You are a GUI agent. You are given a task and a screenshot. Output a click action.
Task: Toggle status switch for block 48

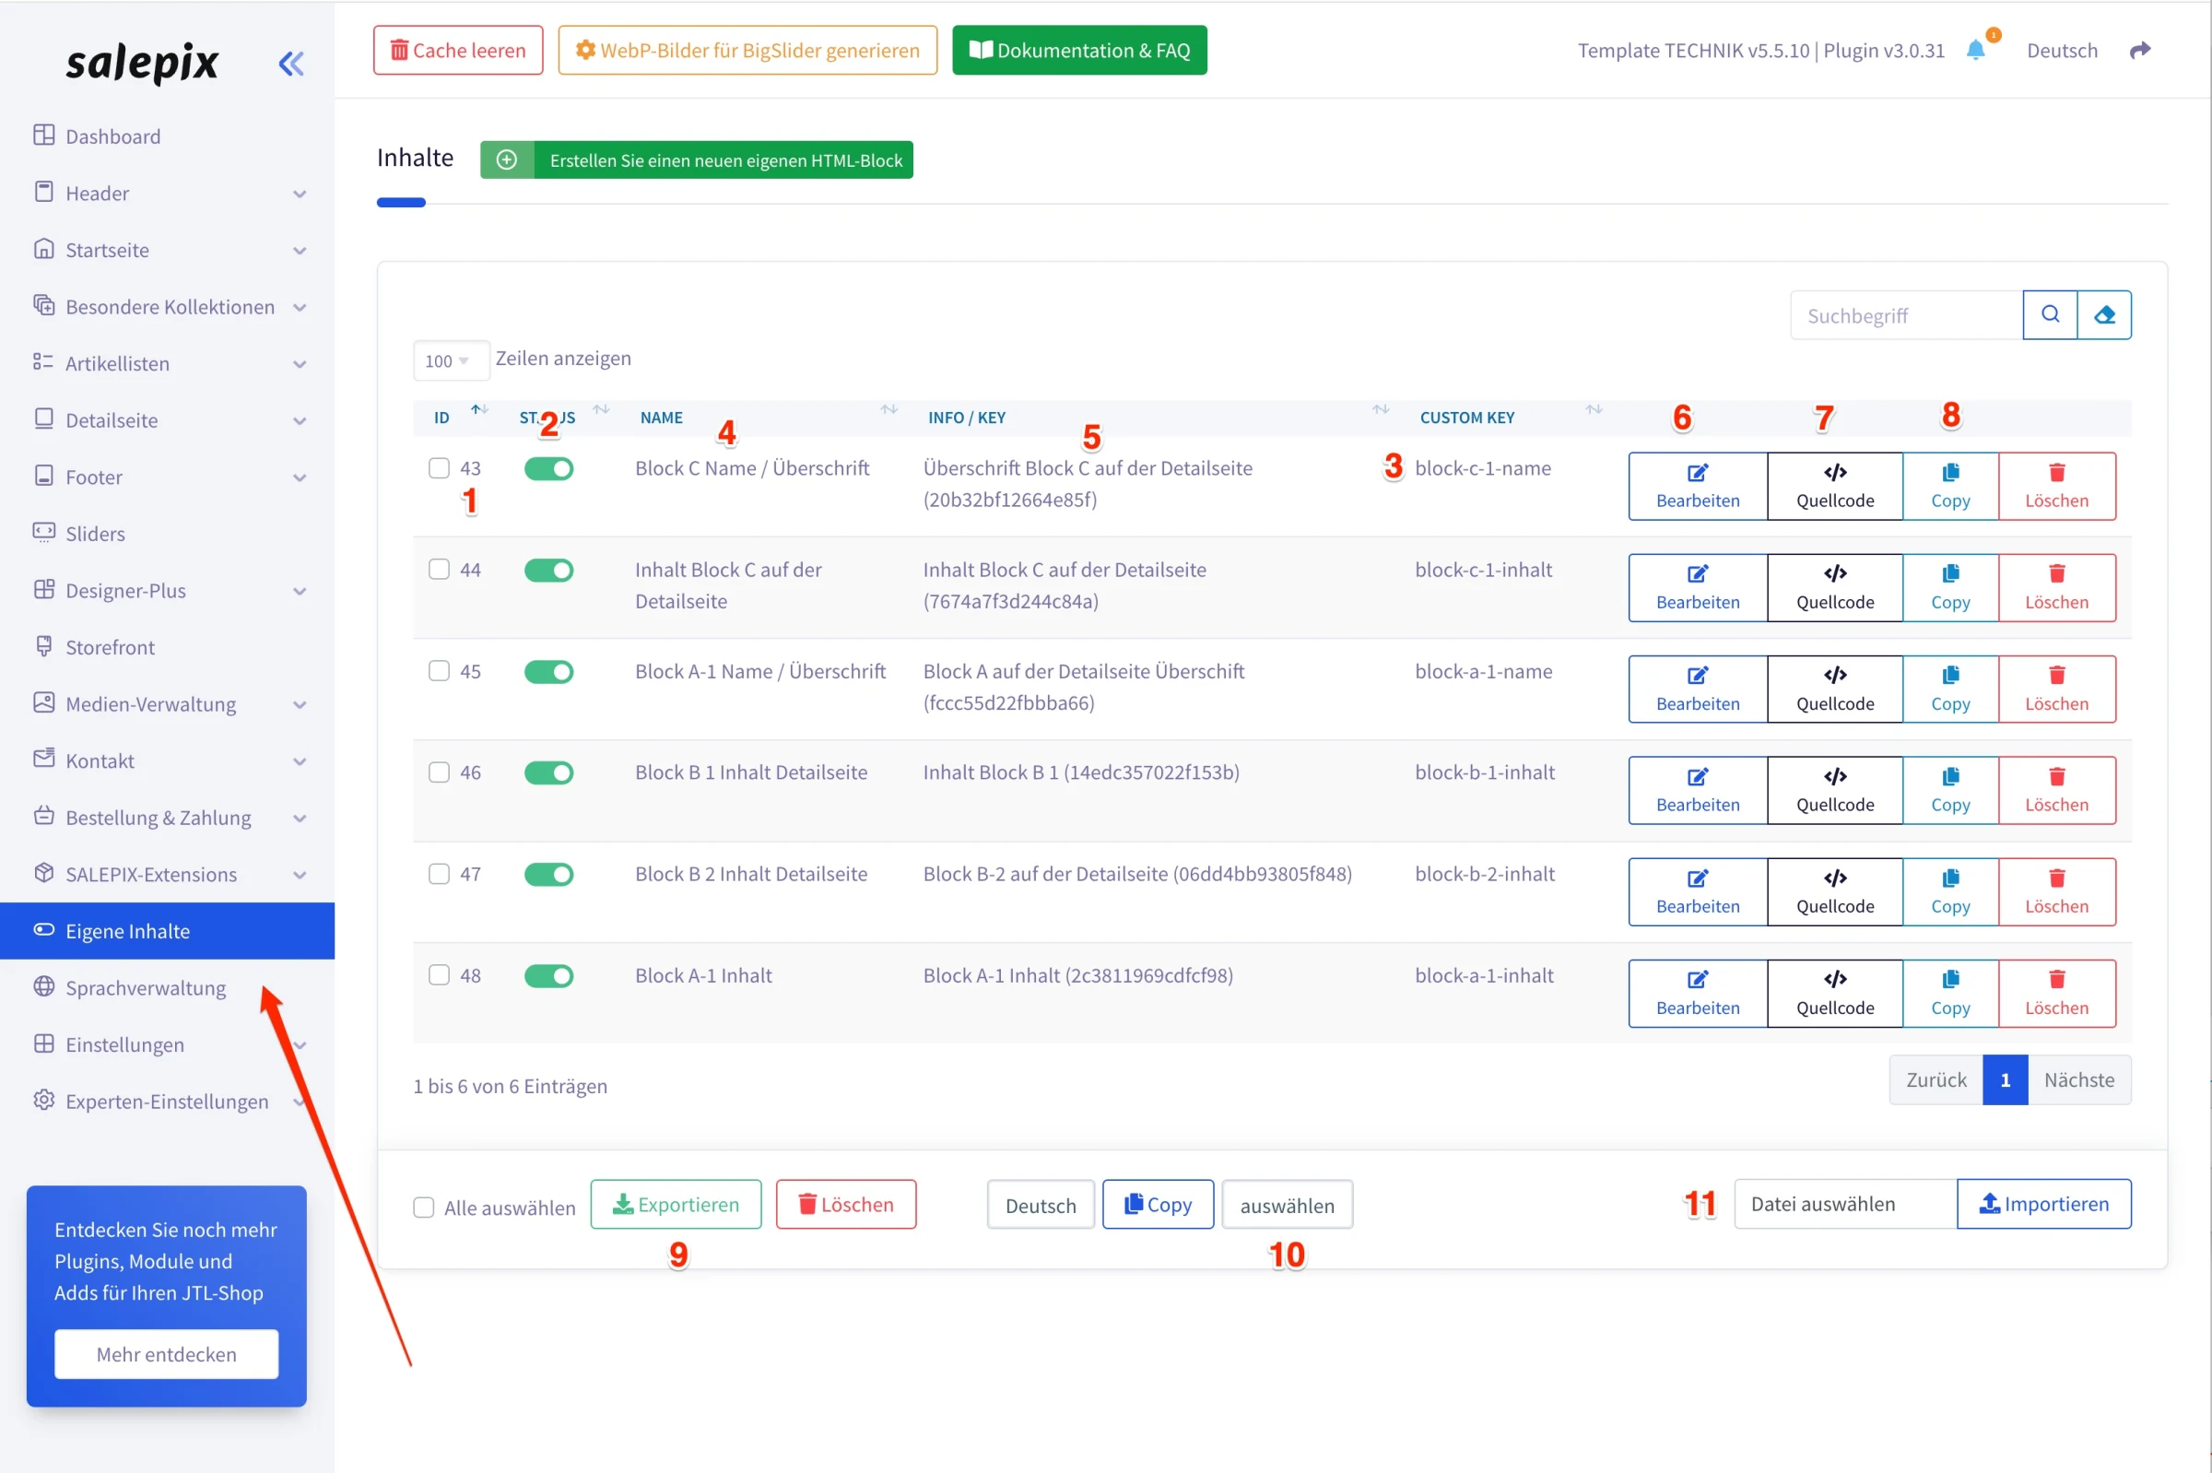click(x=548, y=976)
